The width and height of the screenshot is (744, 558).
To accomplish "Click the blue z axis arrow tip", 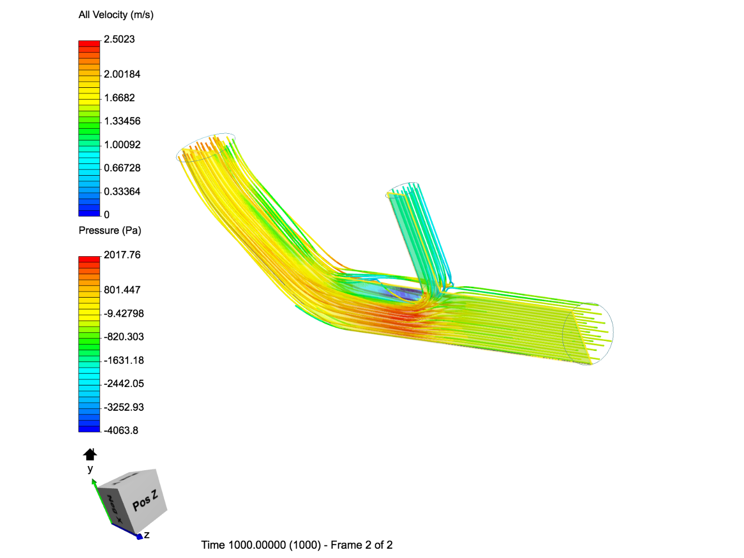I will click(139, 537).
